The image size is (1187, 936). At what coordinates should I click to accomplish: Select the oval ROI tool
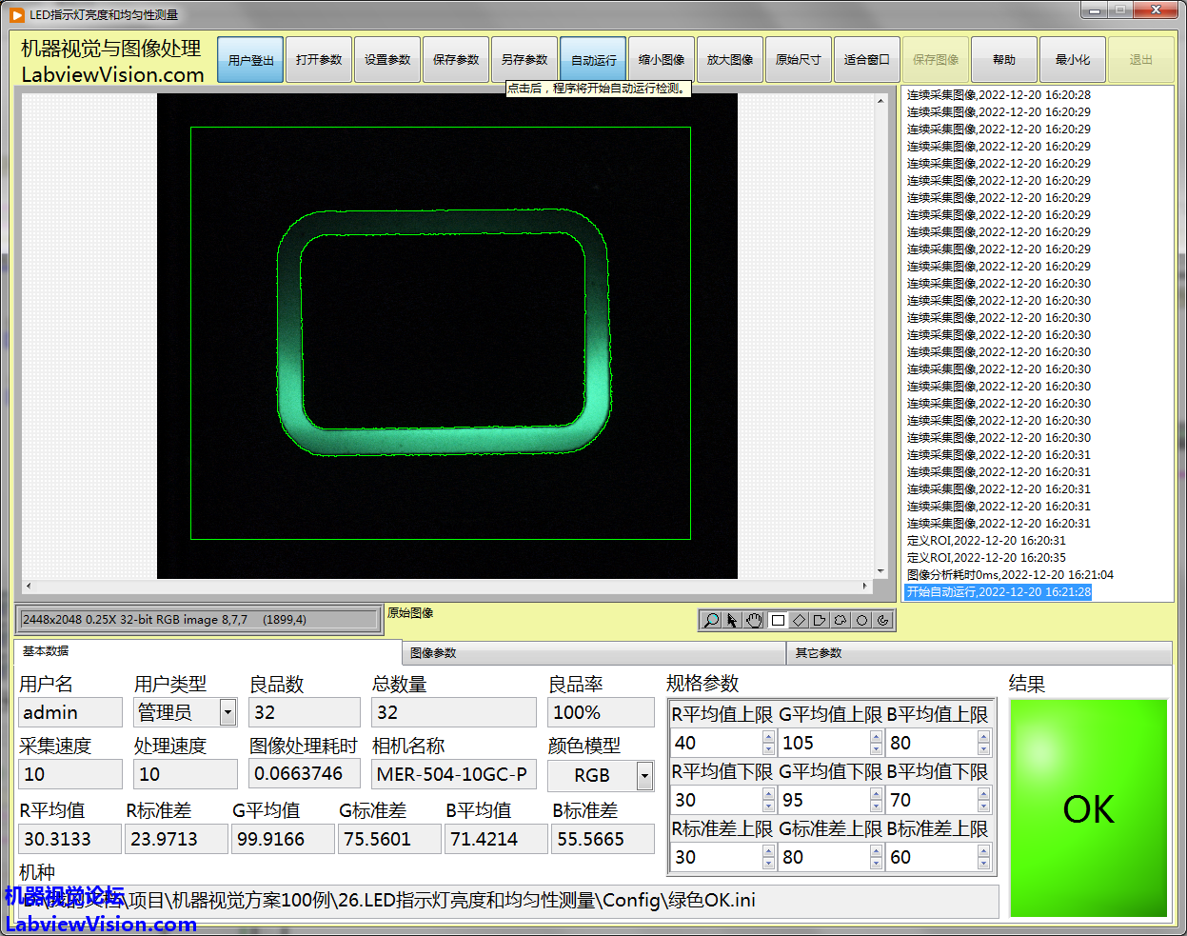tap(861, 620)
